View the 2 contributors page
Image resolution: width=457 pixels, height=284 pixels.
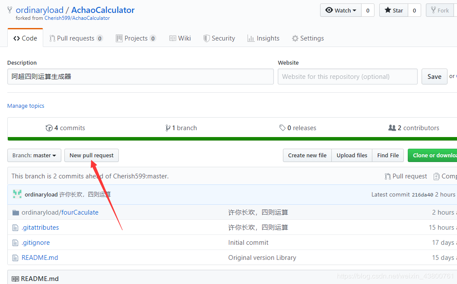click(x=413, y=128)
